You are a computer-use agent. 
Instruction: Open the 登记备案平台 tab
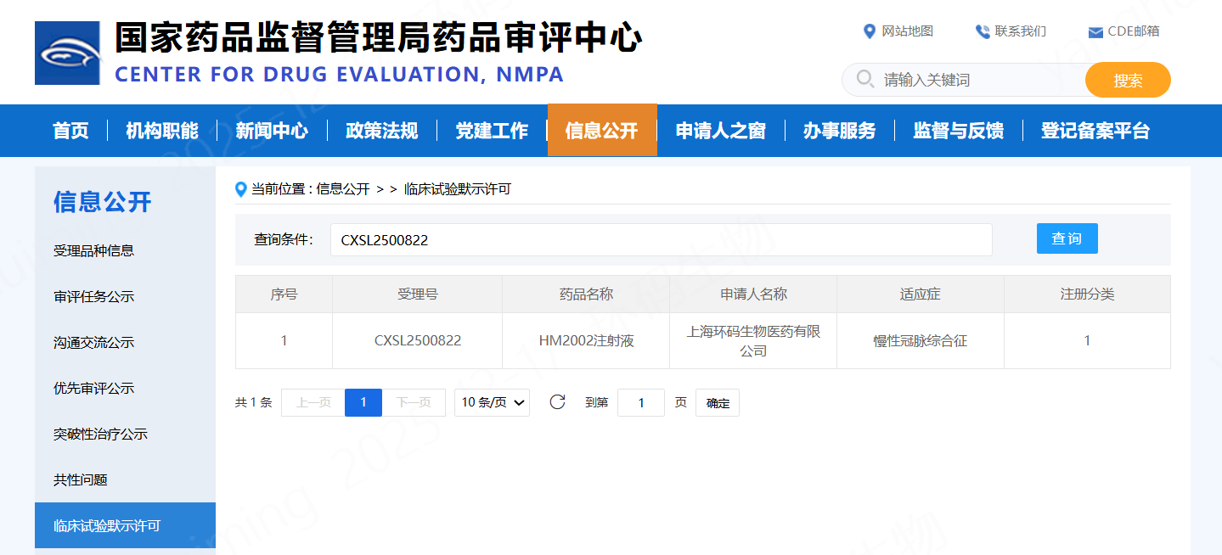pos(1095,130)
